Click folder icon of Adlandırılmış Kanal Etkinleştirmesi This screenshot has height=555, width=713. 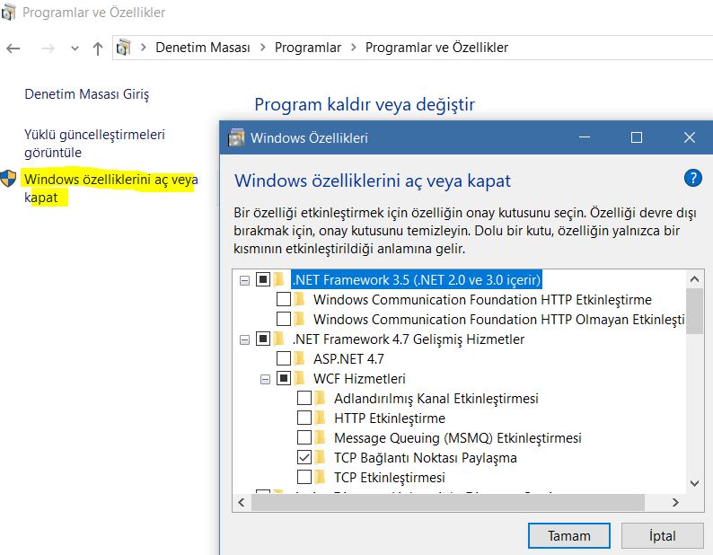click(320, 398)
